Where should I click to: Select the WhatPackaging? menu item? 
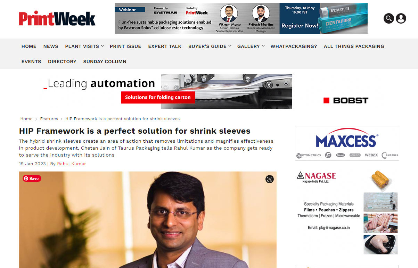(x=294, y=46)
